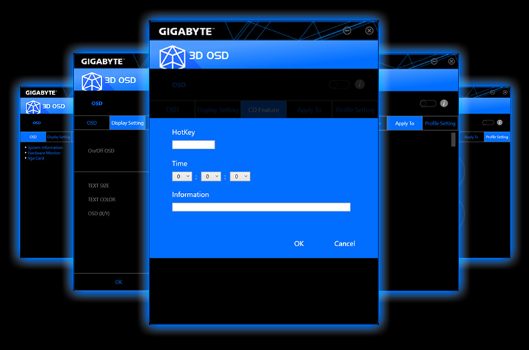Click the info icon in far-right window
This screenshot has width=529, height=350.
500,123
